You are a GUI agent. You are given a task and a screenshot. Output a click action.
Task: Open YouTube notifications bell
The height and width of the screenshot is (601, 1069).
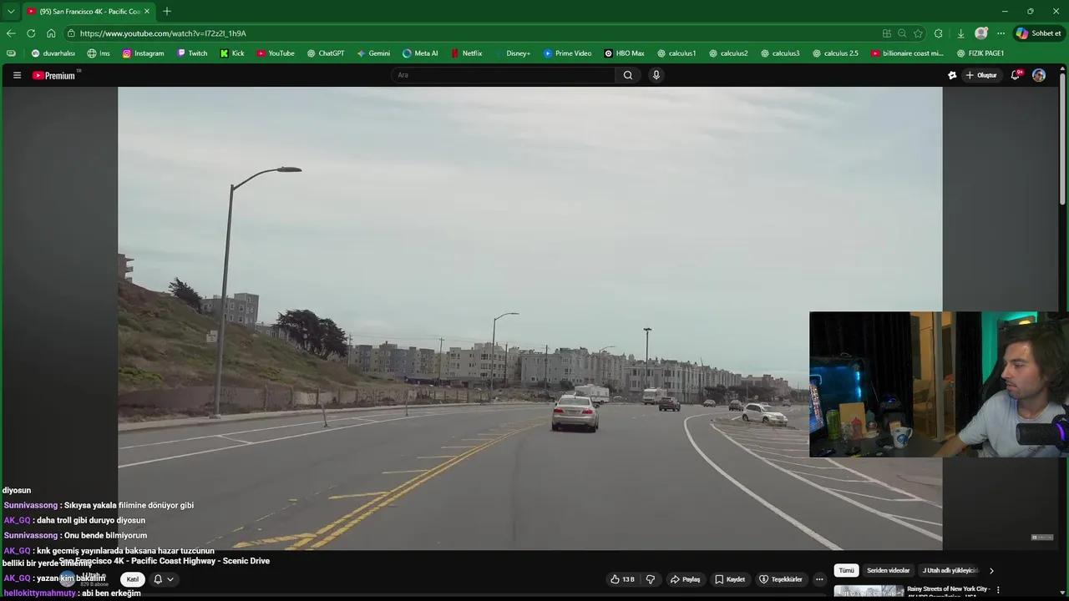(1016, 75)
